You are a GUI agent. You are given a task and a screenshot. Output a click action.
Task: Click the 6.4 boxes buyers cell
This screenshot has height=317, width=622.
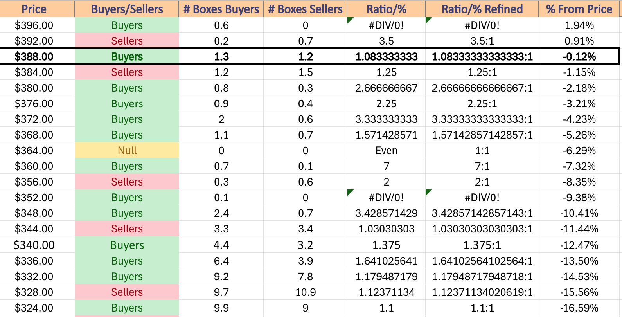click(221, 261)
